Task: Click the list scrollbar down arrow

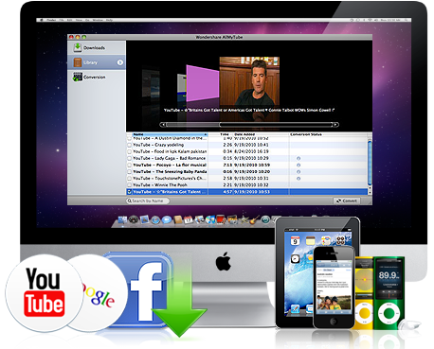Action: [370, 192]
